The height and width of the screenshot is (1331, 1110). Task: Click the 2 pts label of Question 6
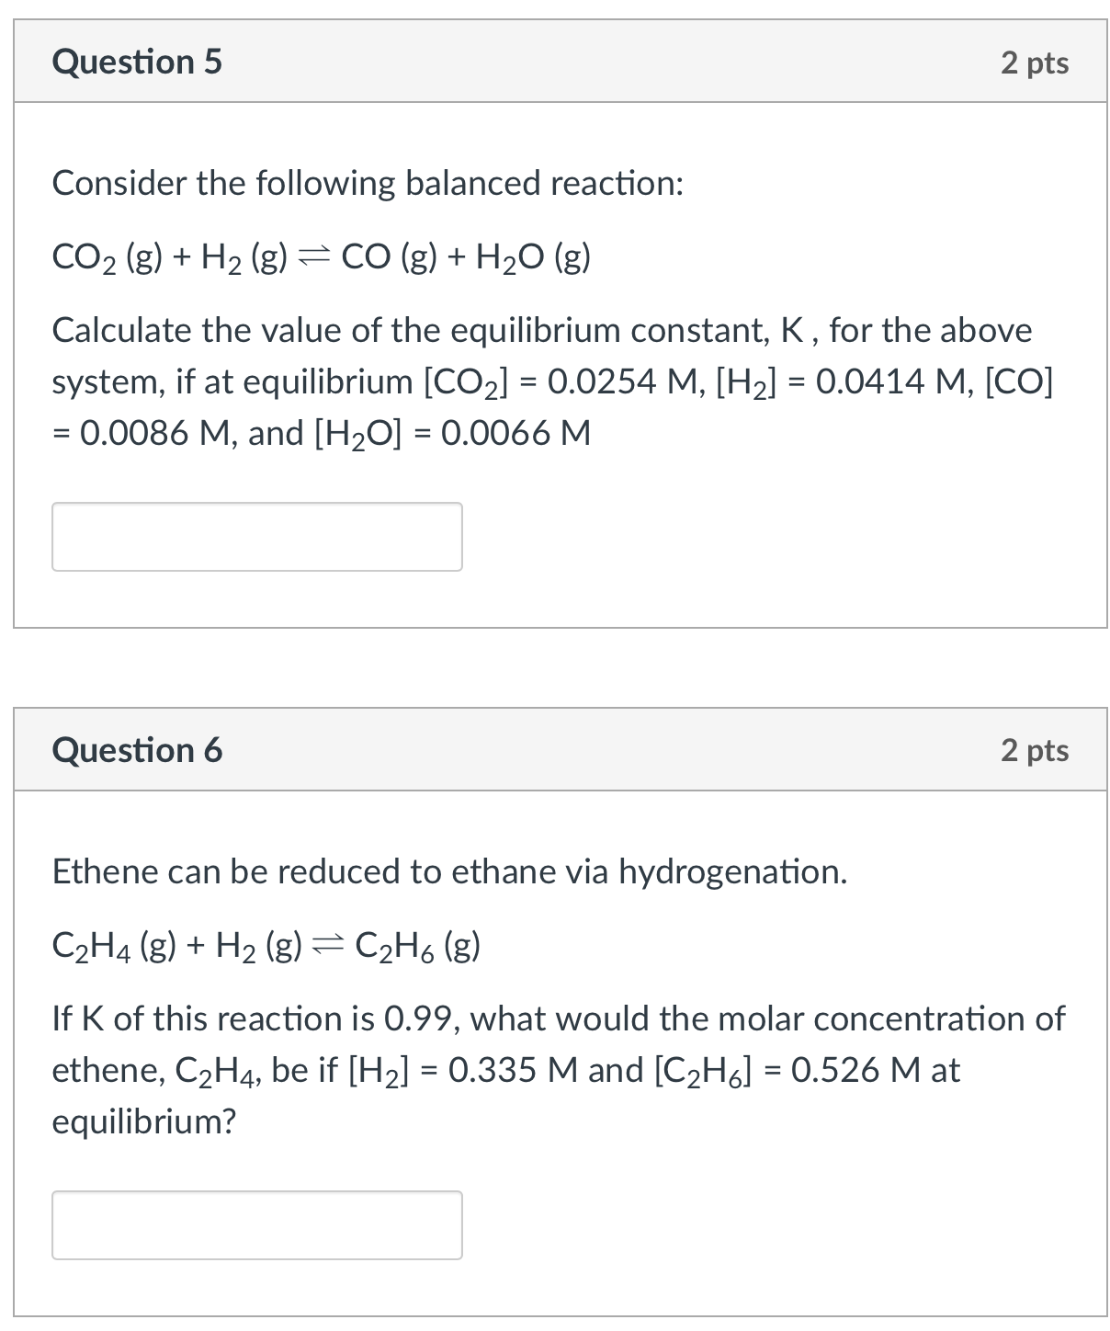point(1035,750)
